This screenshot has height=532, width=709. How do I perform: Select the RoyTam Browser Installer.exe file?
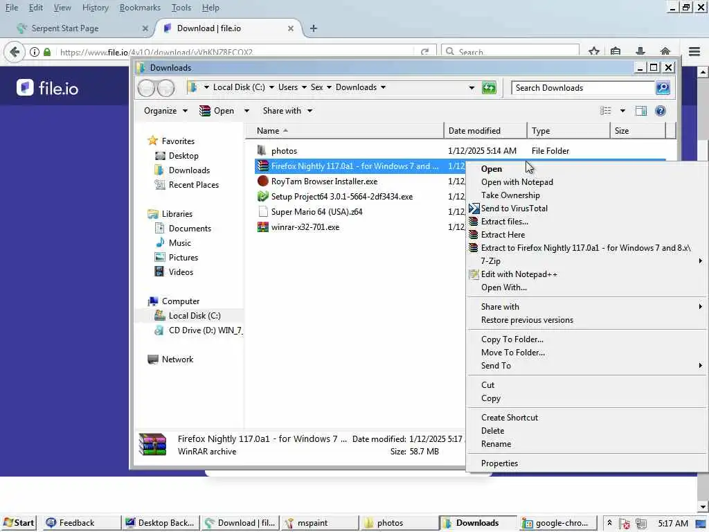(324, 181)
